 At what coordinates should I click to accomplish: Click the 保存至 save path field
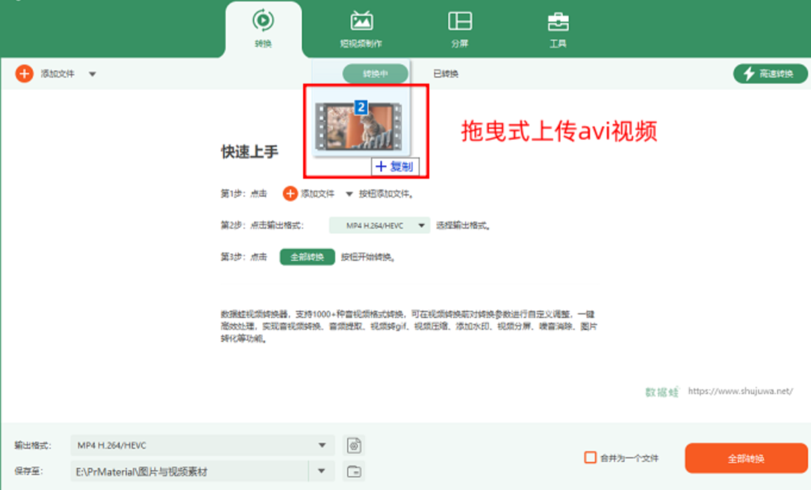[189, 472]
